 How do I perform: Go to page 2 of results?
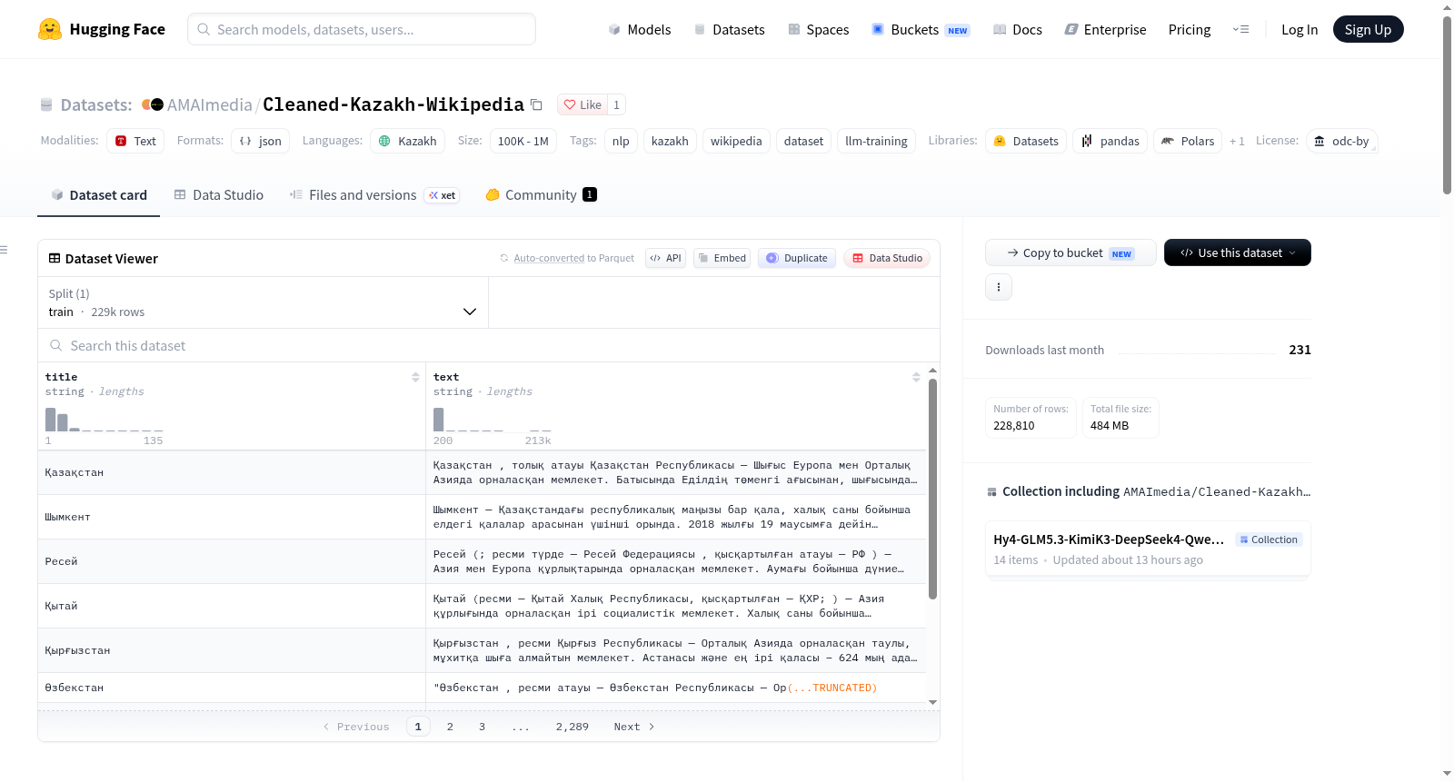coord(450,727)
